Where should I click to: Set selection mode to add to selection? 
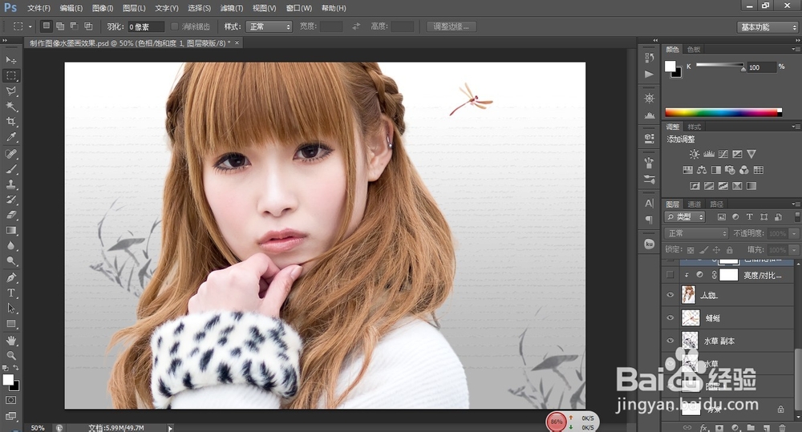click(x=60, y=26)
